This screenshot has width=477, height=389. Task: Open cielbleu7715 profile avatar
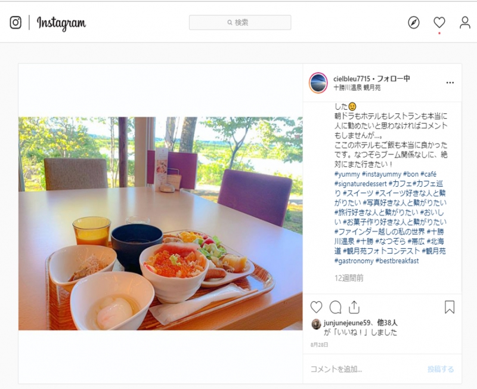click(318, 83)
